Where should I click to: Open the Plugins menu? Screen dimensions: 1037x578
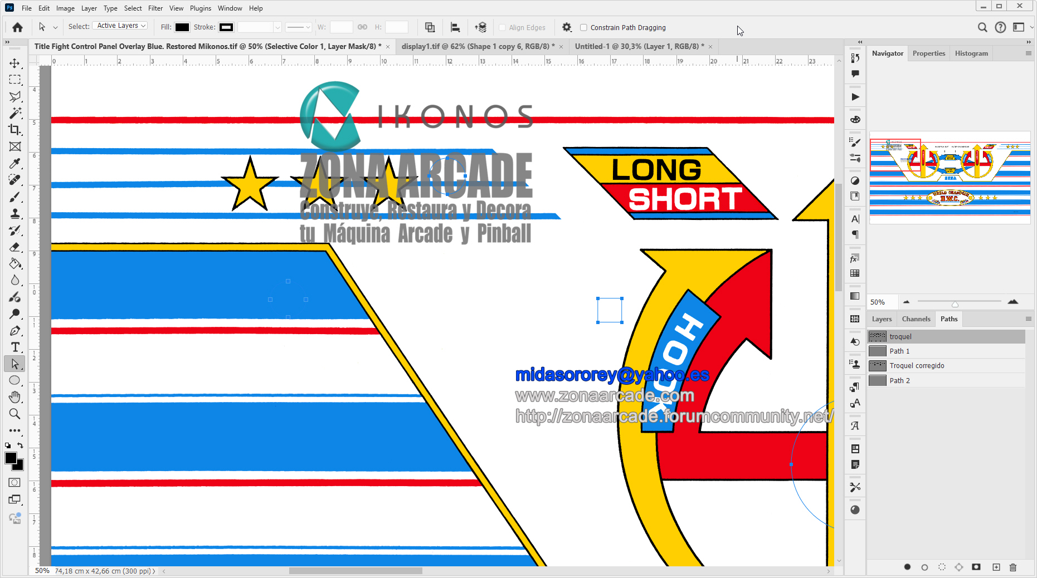click(201, 8)
